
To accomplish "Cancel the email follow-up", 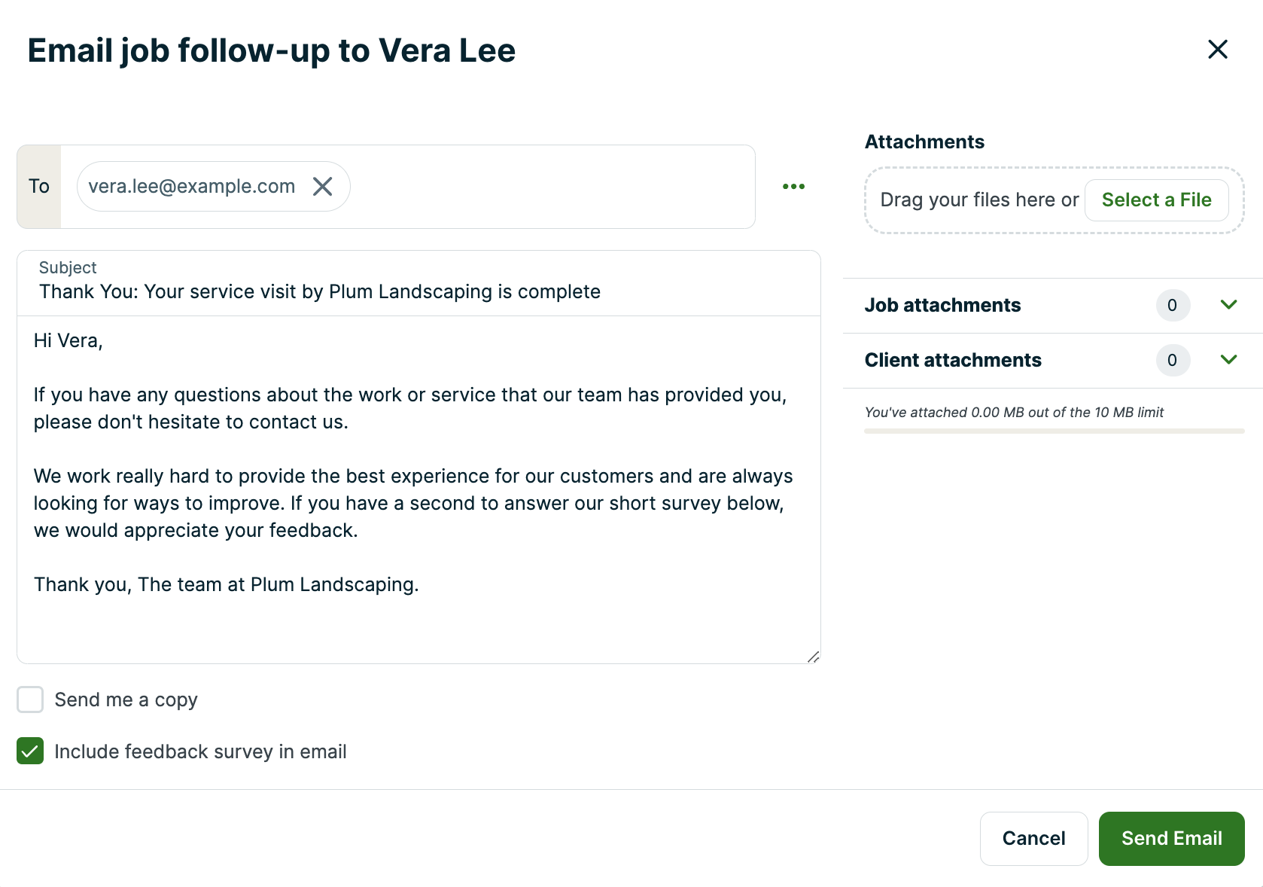I will pyautogui.click(x=1033, y=839).
